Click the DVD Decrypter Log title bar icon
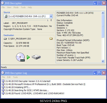The height and width of the screenshot is (103, 107). point(3,73)
